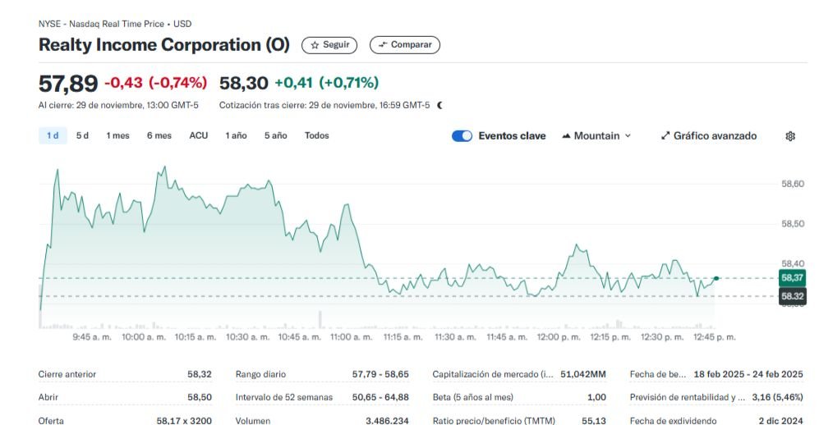Click the Fecha de exdividendo value 2 dic 2024
This screenshot has height=425, width=819.
point(781,420)
